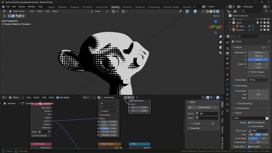Toggle the Overwrite checkbox
The height and width of the screenshot is (153, 272).
(249, 147)
